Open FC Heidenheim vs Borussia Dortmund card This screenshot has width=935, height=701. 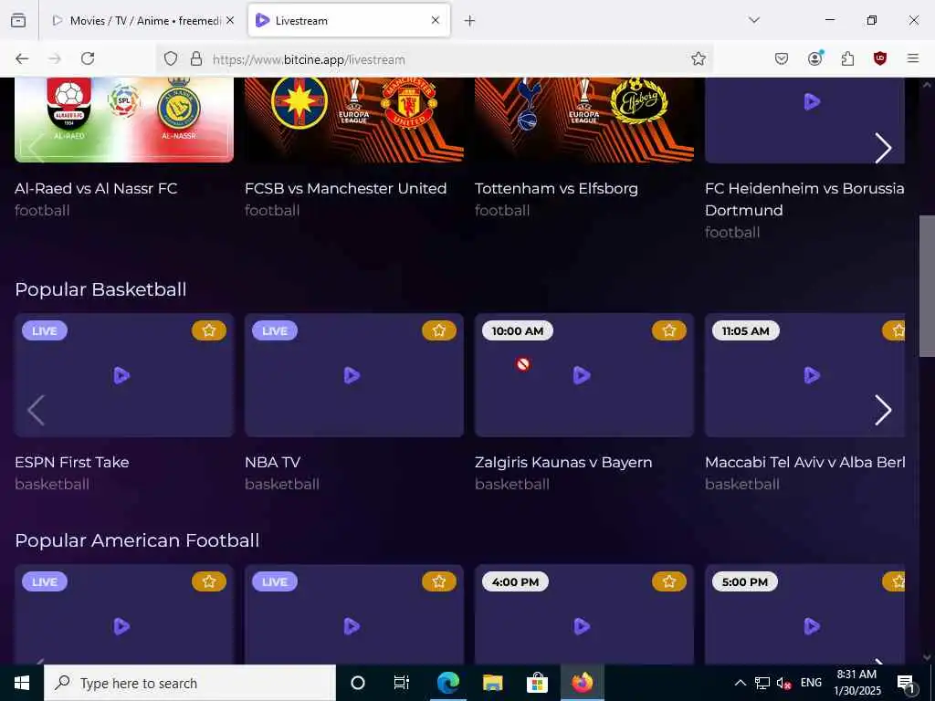(805, 120)
